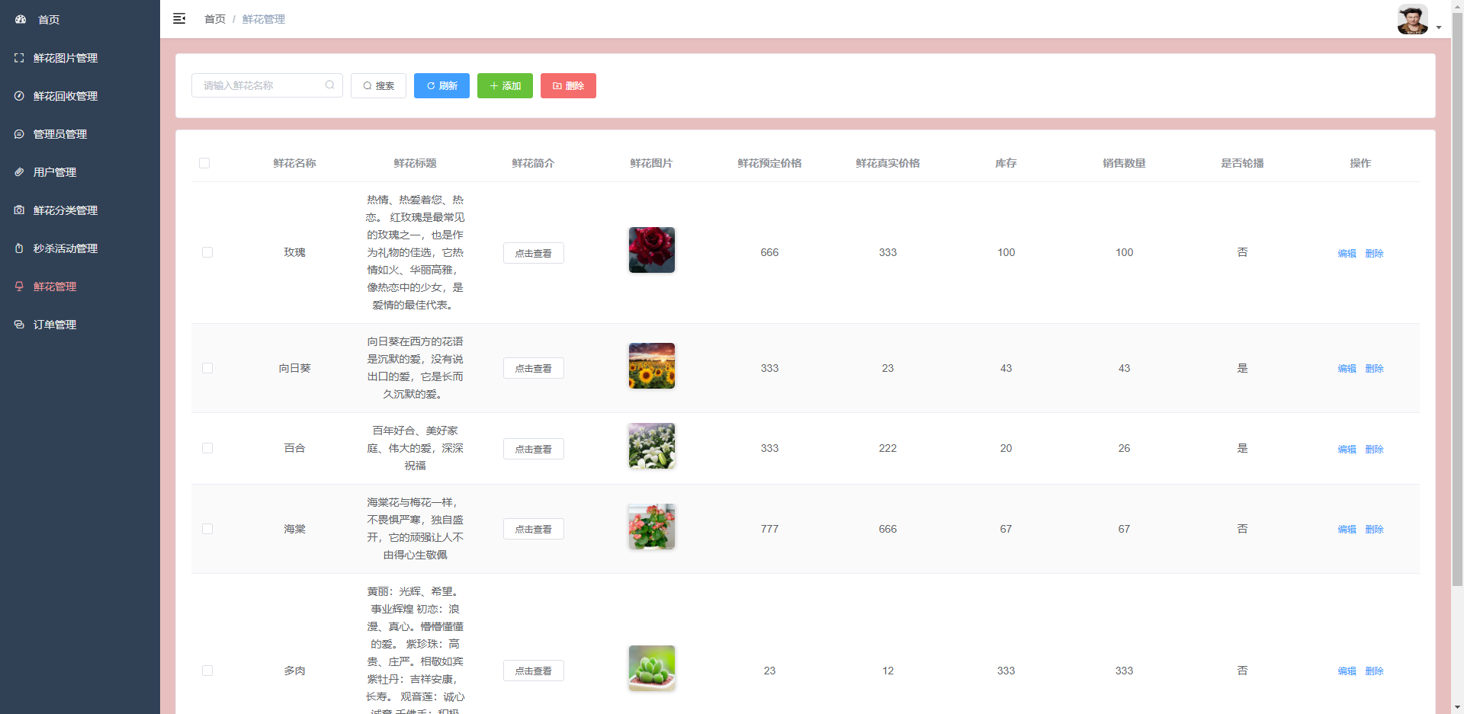1464x714 pixels.
Task: Check the select-all checkbox in table header
Action: pos(204,162)
